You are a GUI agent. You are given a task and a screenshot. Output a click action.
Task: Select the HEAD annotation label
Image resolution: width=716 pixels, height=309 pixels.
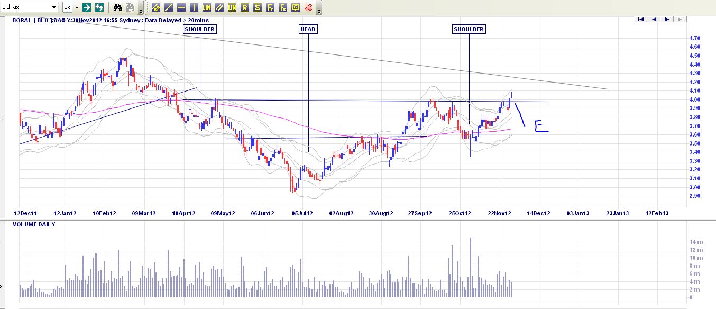tap(308, 29)
